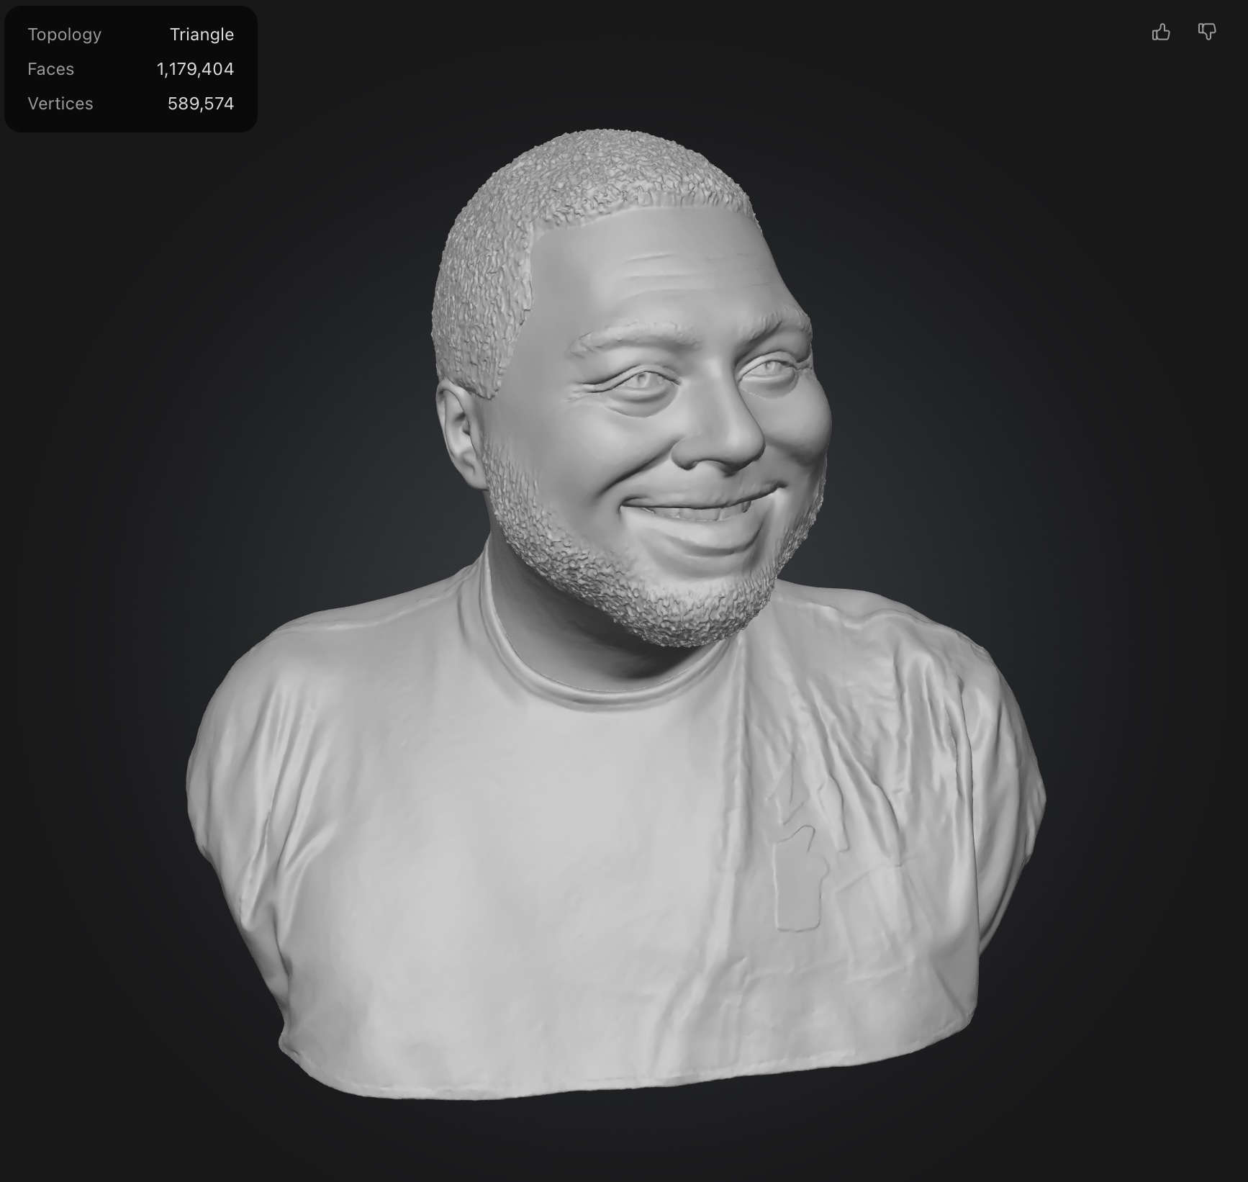Click the vertex count 589,574
Image resolution: width=1248 pixels, height=1182 pixels.
point(201,104)
